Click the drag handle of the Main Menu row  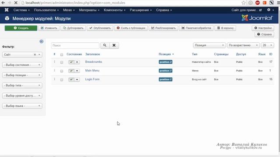tap(54, 71)
